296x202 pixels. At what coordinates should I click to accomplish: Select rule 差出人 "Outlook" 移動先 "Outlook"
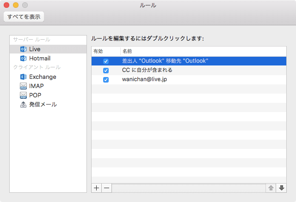pos(189,61)
